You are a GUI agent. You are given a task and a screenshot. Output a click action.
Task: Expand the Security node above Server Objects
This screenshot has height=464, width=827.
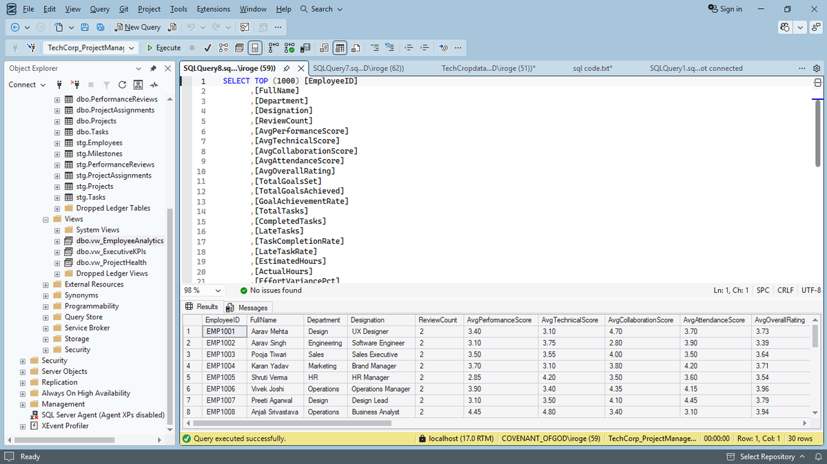tap(23, 361)
